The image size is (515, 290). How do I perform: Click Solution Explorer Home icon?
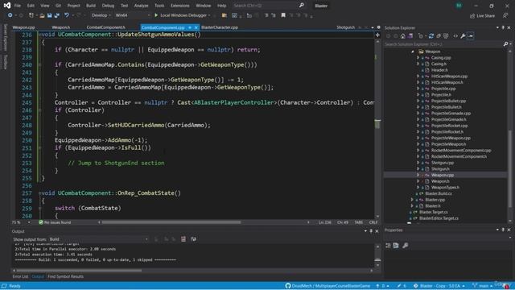[403, 35]
